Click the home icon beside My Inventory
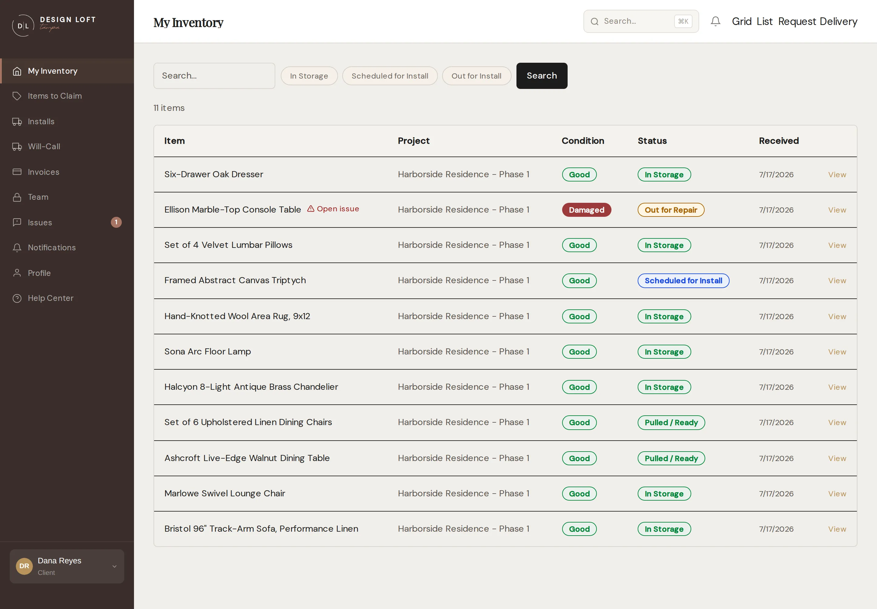The width and height of the screenshot is (877, 609). tap(17, 71)
